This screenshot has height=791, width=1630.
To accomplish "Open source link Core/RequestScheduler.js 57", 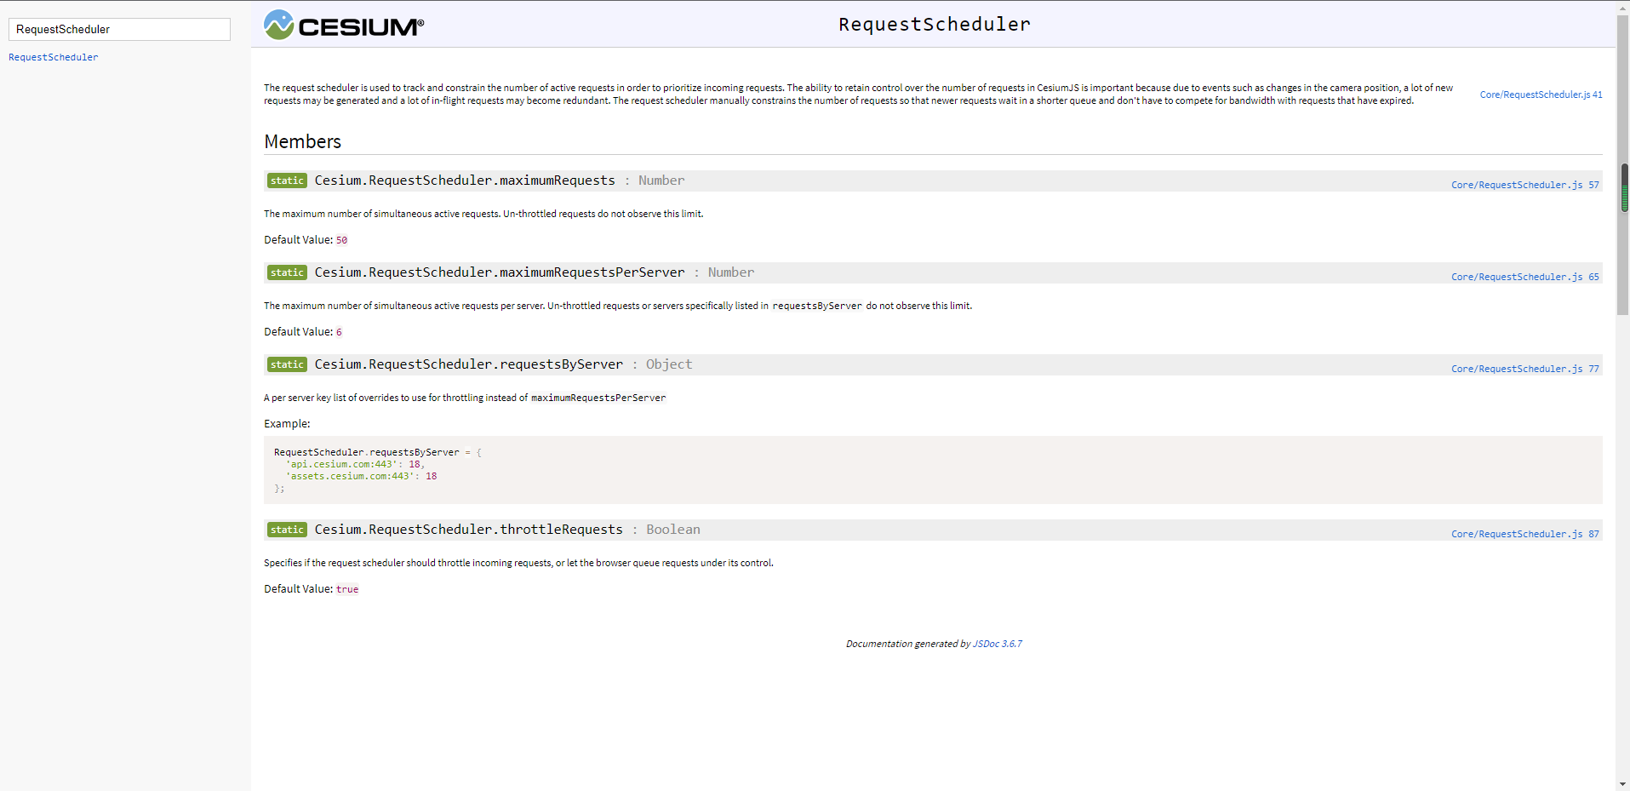I will point(1524,185).
